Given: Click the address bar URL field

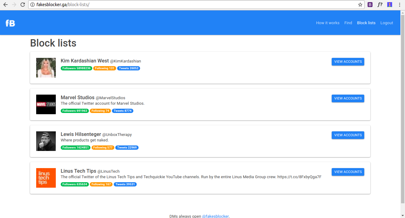Looking at the screenshot, I should 196,5.
